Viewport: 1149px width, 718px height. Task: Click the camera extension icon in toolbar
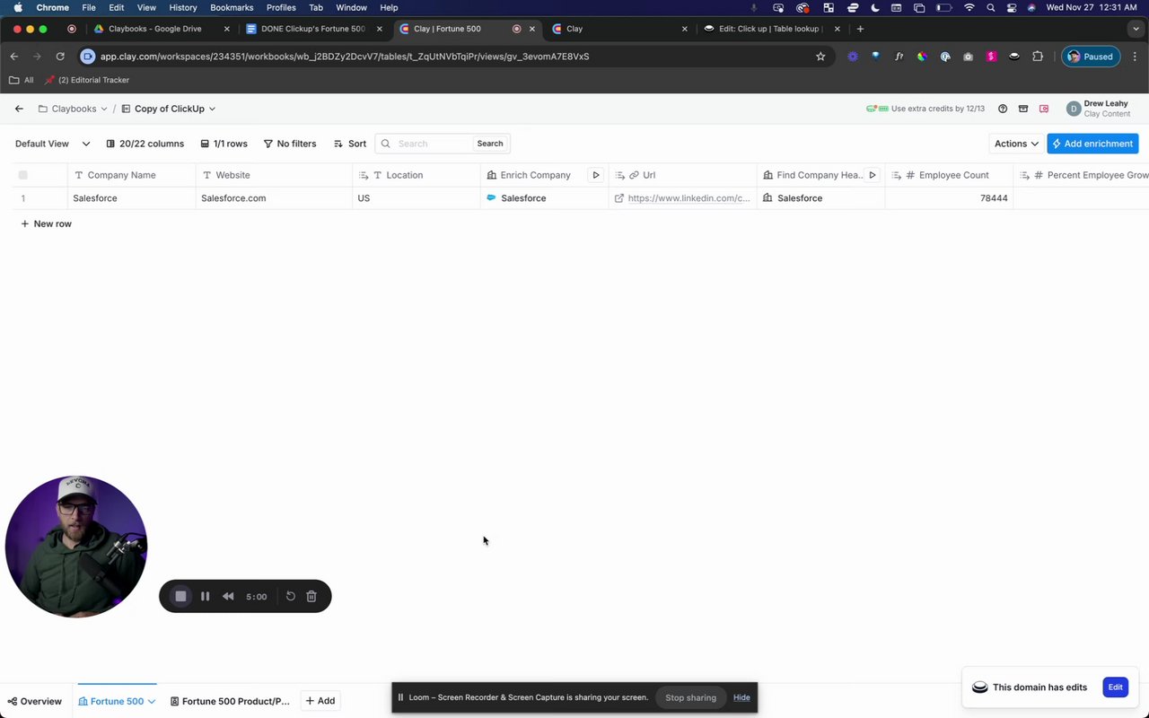968,57
